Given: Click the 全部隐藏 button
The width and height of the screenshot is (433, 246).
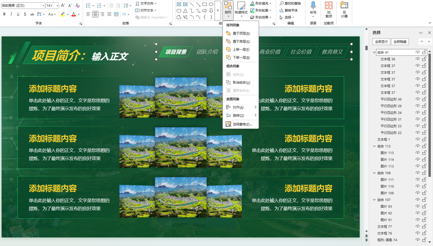Looking at the screenshot, I should tap(400, 42).
